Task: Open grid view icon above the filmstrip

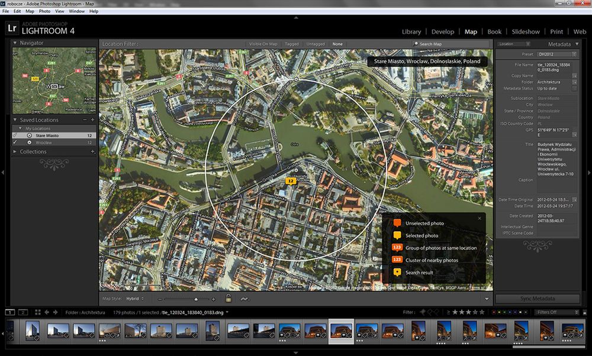Action: (38, 312)
